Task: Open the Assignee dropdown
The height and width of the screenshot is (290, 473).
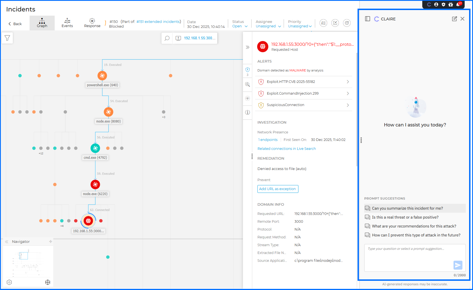Action: pos(268,26)
